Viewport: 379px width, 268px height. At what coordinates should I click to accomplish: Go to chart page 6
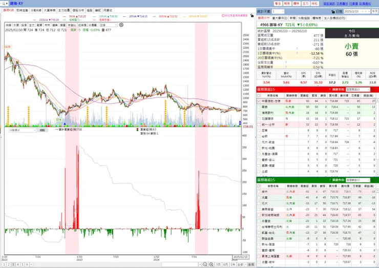[x=27, y=264]
